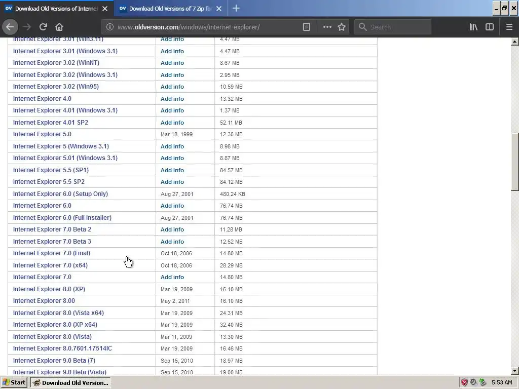This screenshot has width=519, height=389.
Task: Click Add info for IE 5.5 SP2
Action: coord(172,182)
